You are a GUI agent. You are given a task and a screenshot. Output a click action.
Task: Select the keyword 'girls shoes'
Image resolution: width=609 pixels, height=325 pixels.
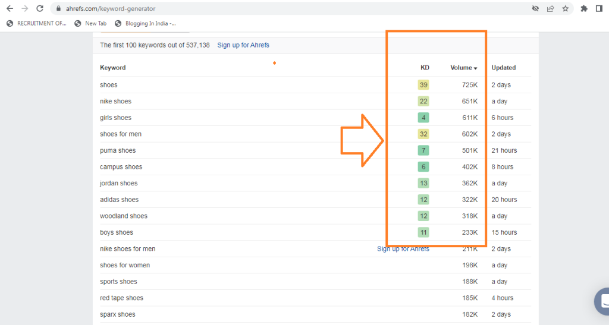[x=115, y=118]
